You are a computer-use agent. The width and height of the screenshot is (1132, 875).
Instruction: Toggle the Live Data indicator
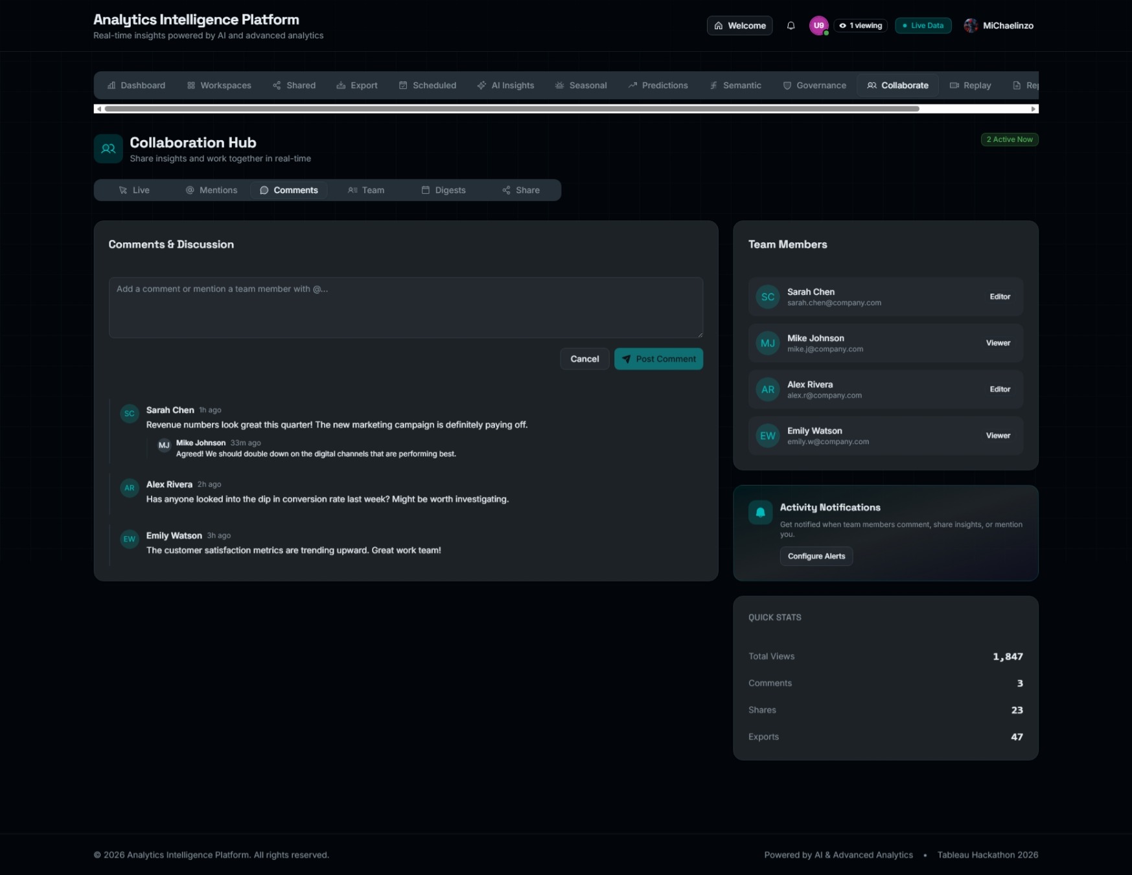pyautogui.click(x=923, y=26)
